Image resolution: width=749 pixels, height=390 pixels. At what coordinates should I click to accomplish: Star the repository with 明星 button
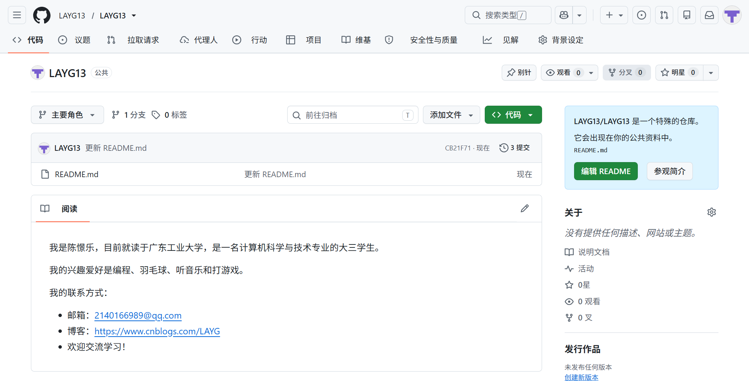point(679,73)
